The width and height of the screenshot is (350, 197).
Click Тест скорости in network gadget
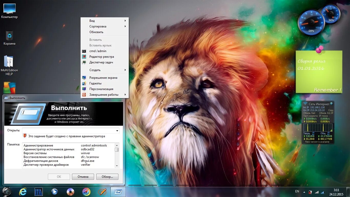310,116
